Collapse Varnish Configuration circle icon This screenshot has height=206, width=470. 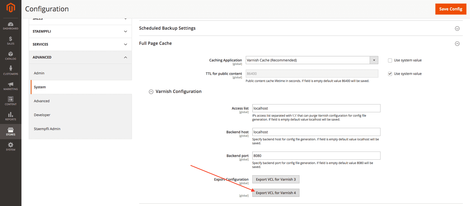tap(151, 92)
